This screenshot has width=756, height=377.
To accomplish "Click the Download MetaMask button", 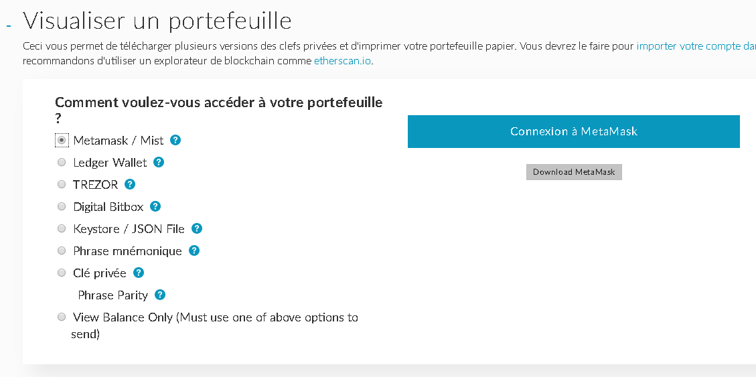I will (x=574, y=172).
